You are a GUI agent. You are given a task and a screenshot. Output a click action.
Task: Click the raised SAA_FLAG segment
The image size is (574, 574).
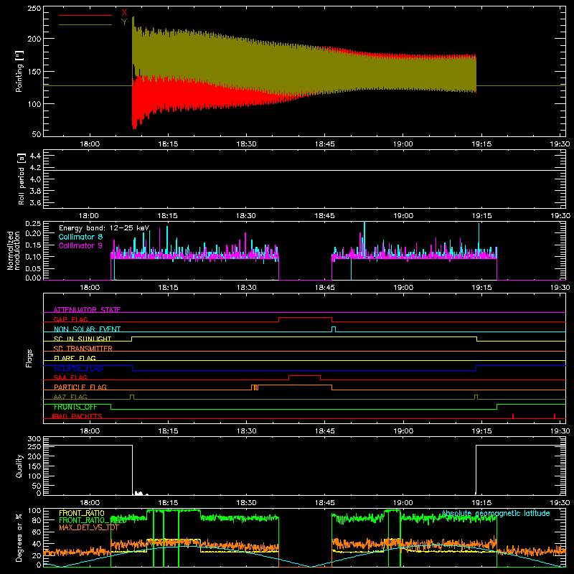tap(304, 376)
